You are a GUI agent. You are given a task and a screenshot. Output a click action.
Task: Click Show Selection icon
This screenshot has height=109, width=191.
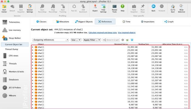tap(181, 9)
